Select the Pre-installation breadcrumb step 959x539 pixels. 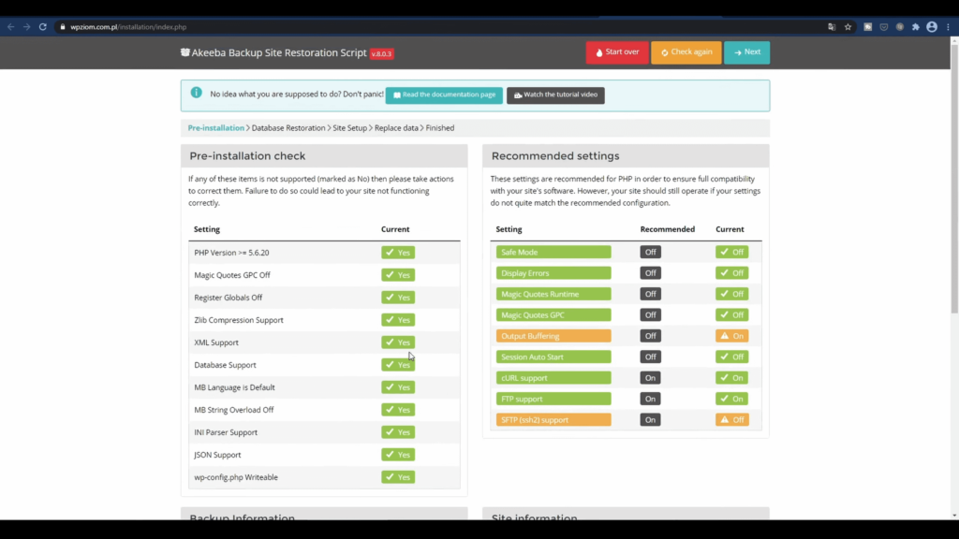point(215,128)
